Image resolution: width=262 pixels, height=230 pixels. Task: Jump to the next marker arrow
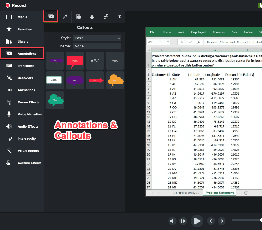click(x=221, y=221)
